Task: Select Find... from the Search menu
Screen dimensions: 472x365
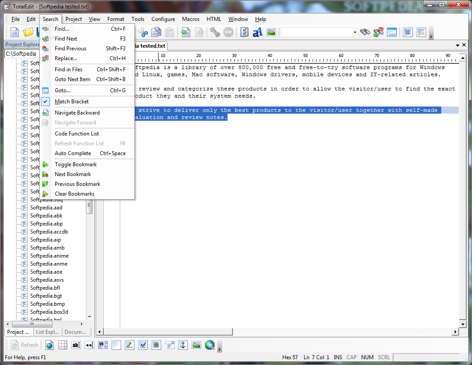Action: tap(88, 29)
